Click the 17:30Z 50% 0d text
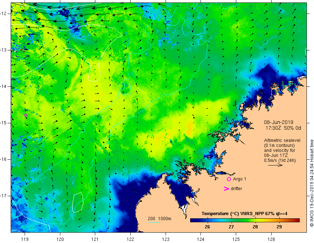This screenshot has height=243, width=314. pyautogui.click(x=283, y=128)
